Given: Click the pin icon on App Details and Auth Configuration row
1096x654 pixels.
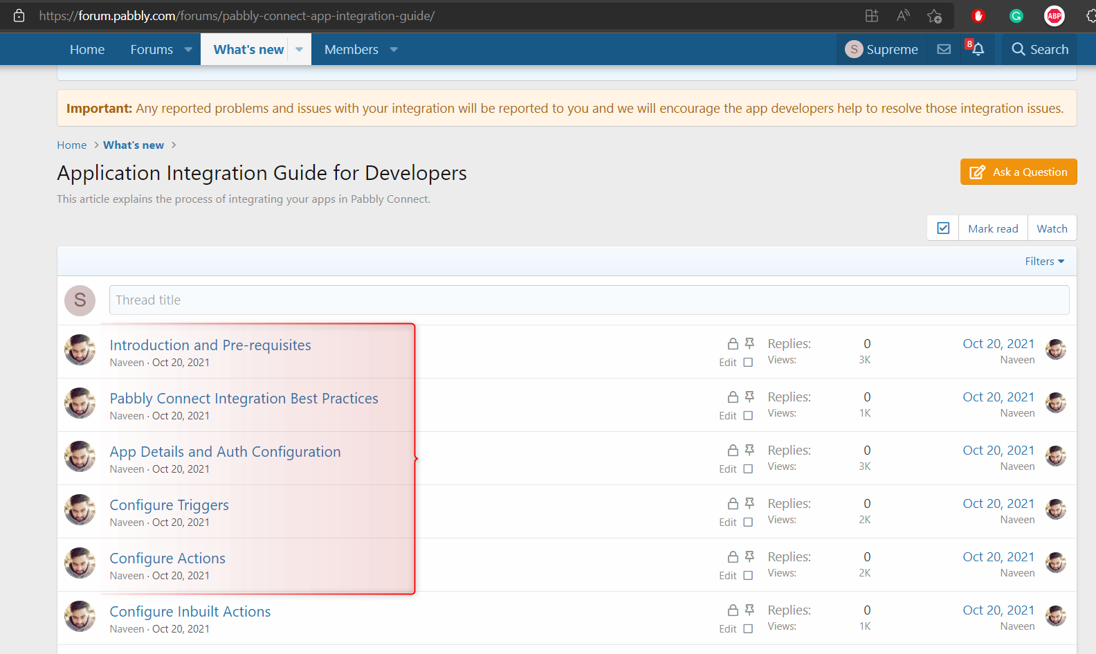Looking at the screenshot, I should point(749,450).
